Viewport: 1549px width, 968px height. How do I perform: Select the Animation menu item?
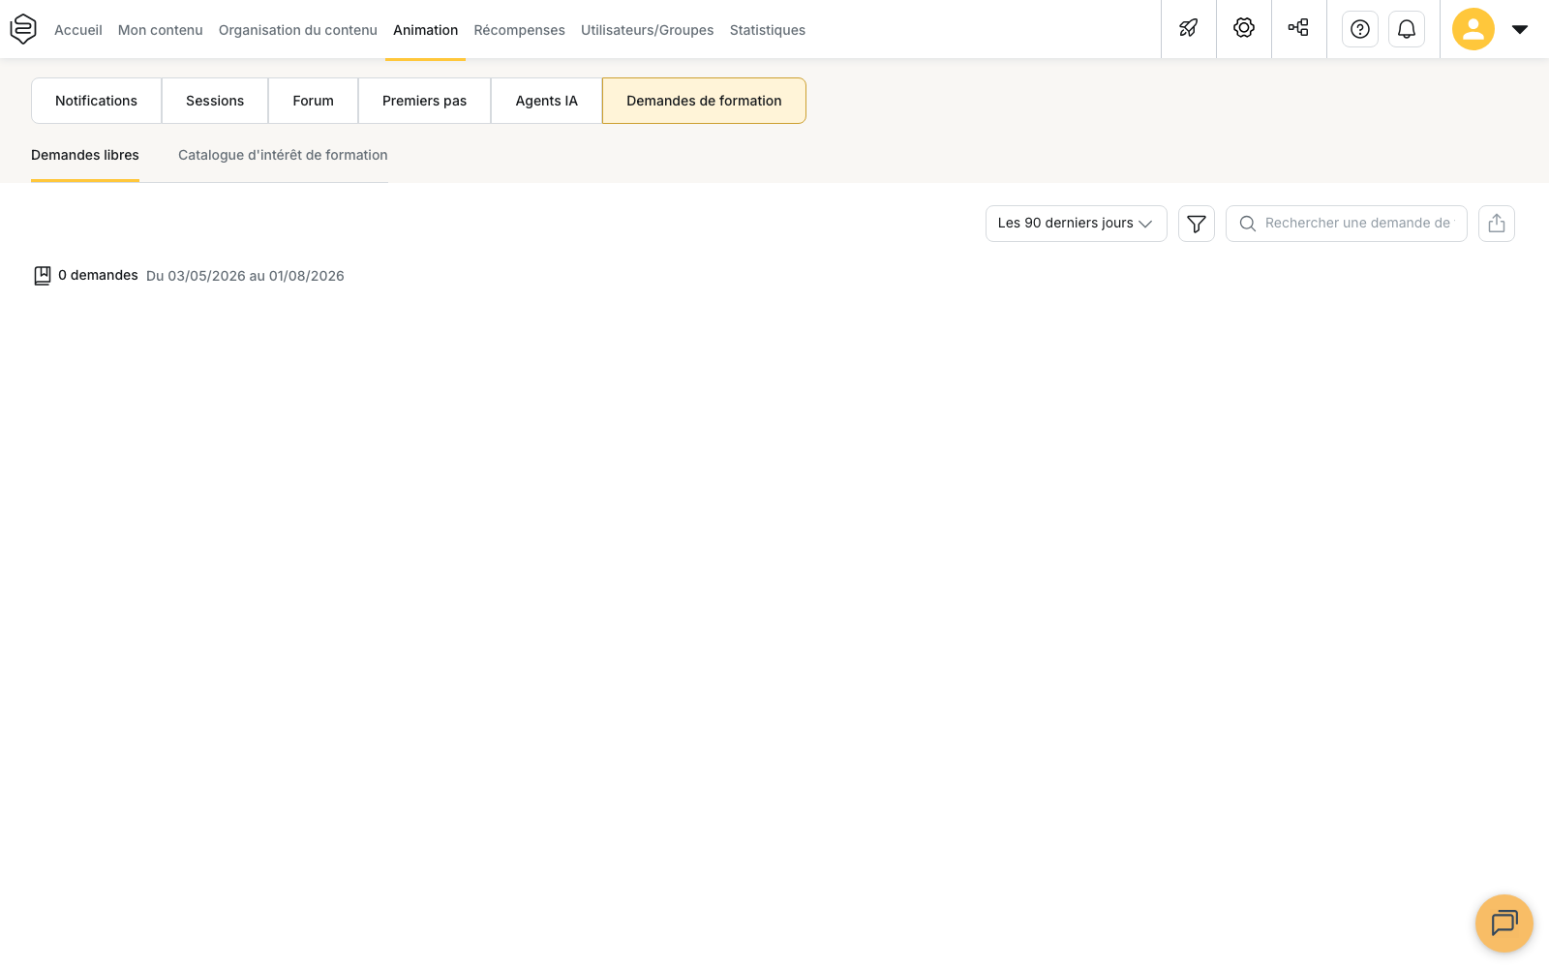coord(426,30)
